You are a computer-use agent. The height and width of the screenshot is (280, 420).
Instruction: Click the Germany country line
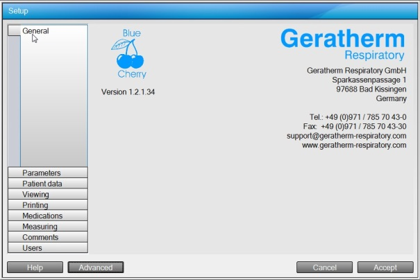click(391, 98)
